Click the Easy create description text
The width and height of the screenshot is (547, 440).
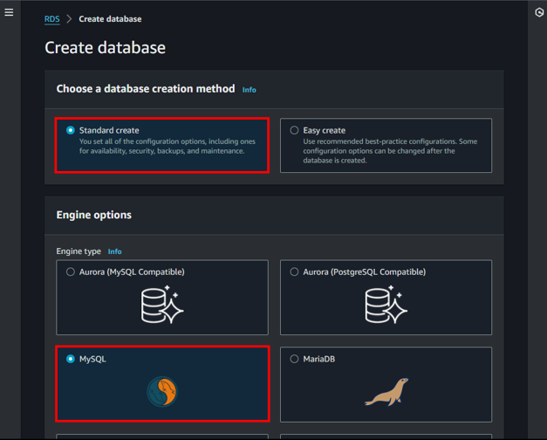390,151
